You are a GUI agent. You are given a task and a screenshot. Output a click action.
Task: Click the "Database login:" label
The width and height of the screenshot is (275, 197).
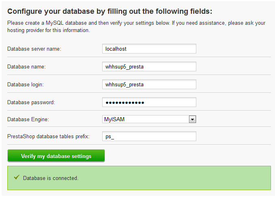pos(25,85)
